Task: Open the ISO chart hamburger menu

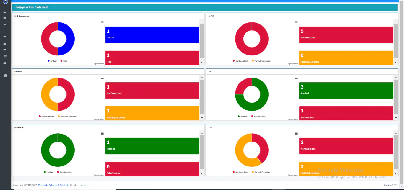Action: click(x=296, y=134)
